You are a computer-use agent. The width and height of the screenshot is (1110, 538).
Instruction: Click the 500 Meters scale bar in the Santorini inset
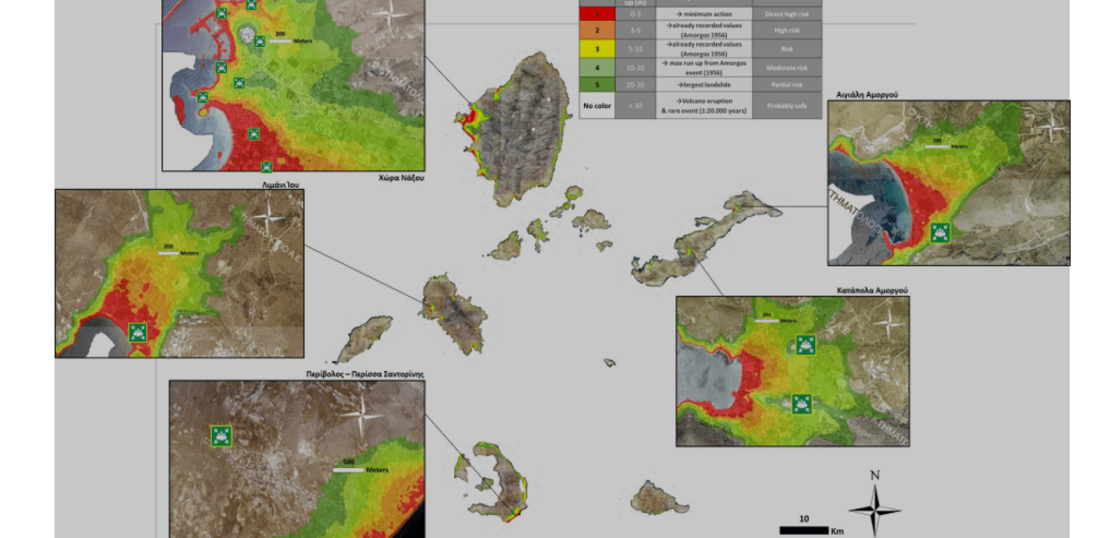[x=349, y=470]
